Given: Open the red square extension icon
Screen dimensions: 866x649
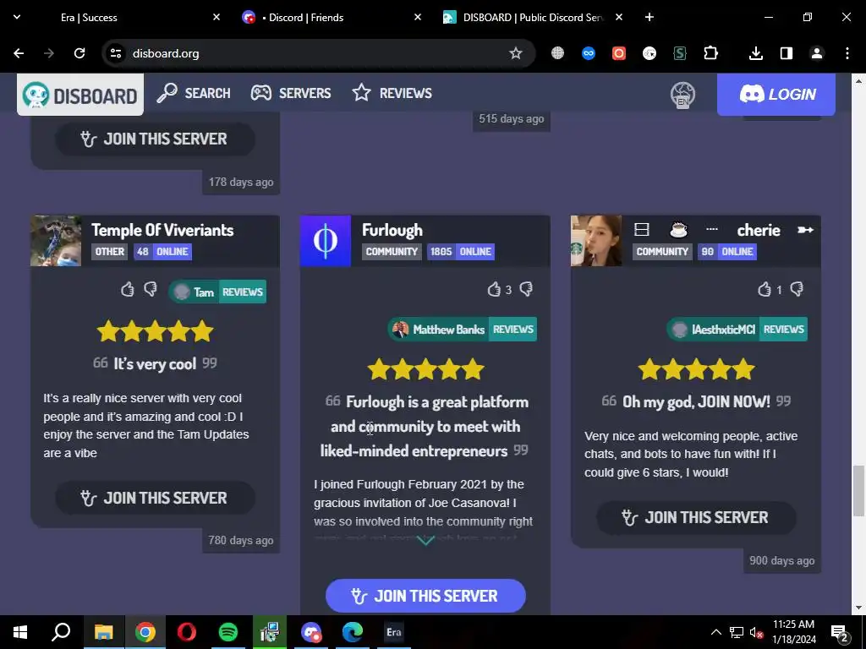Looking at the screenshot, I should tap(618, 53).
